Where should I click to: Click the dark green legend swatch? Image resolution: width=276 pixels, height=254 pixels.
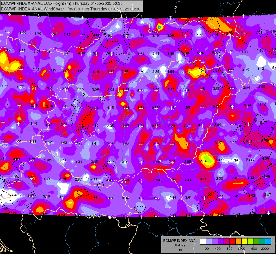(256, 242)
